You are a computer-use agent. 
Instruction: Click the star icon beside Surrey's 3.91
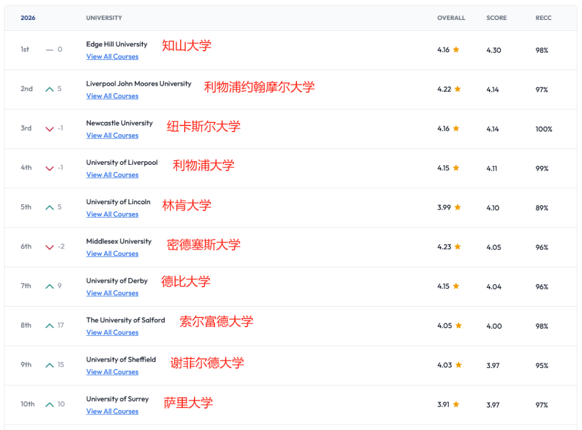(456, 404)
